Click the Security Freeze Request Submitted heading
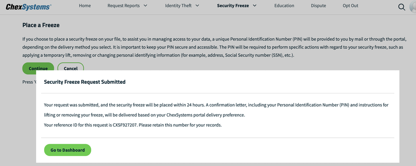The image size is (416, 166). tap(85, 82)
